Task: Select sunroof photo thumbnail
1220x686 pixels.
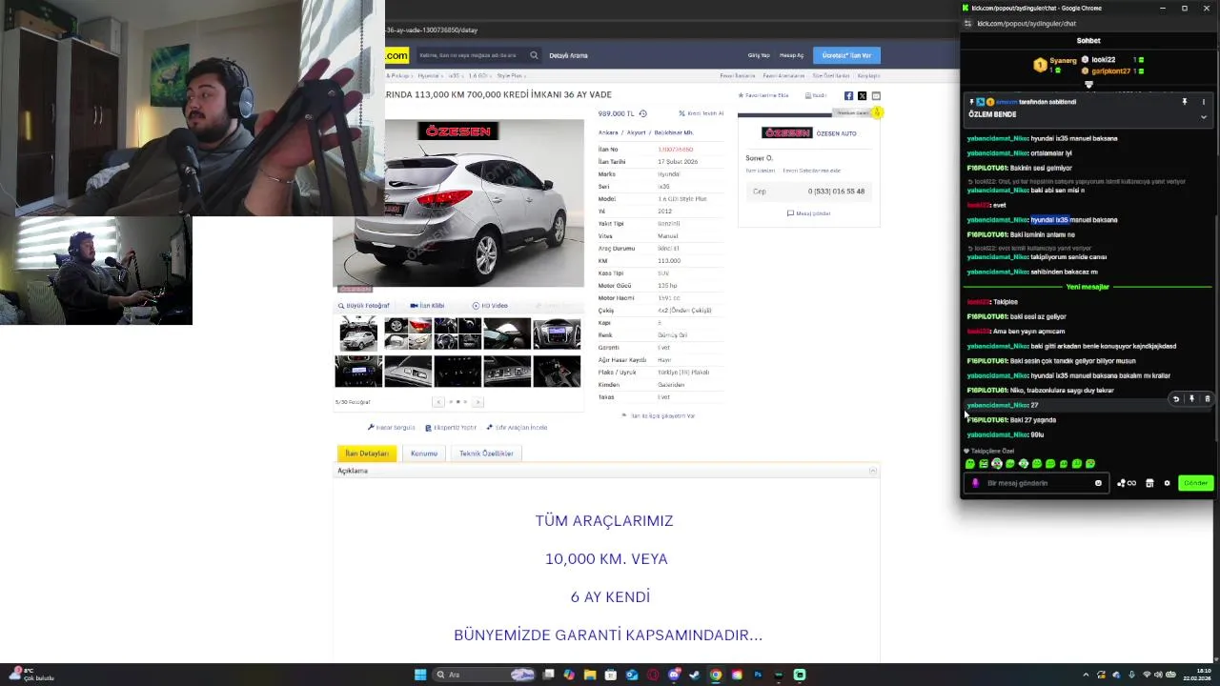Action: [507, 334]
